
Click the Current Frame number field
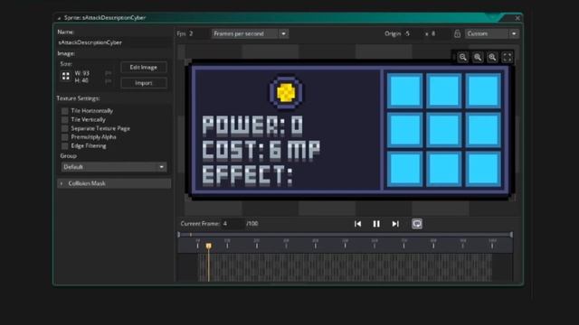233,224
